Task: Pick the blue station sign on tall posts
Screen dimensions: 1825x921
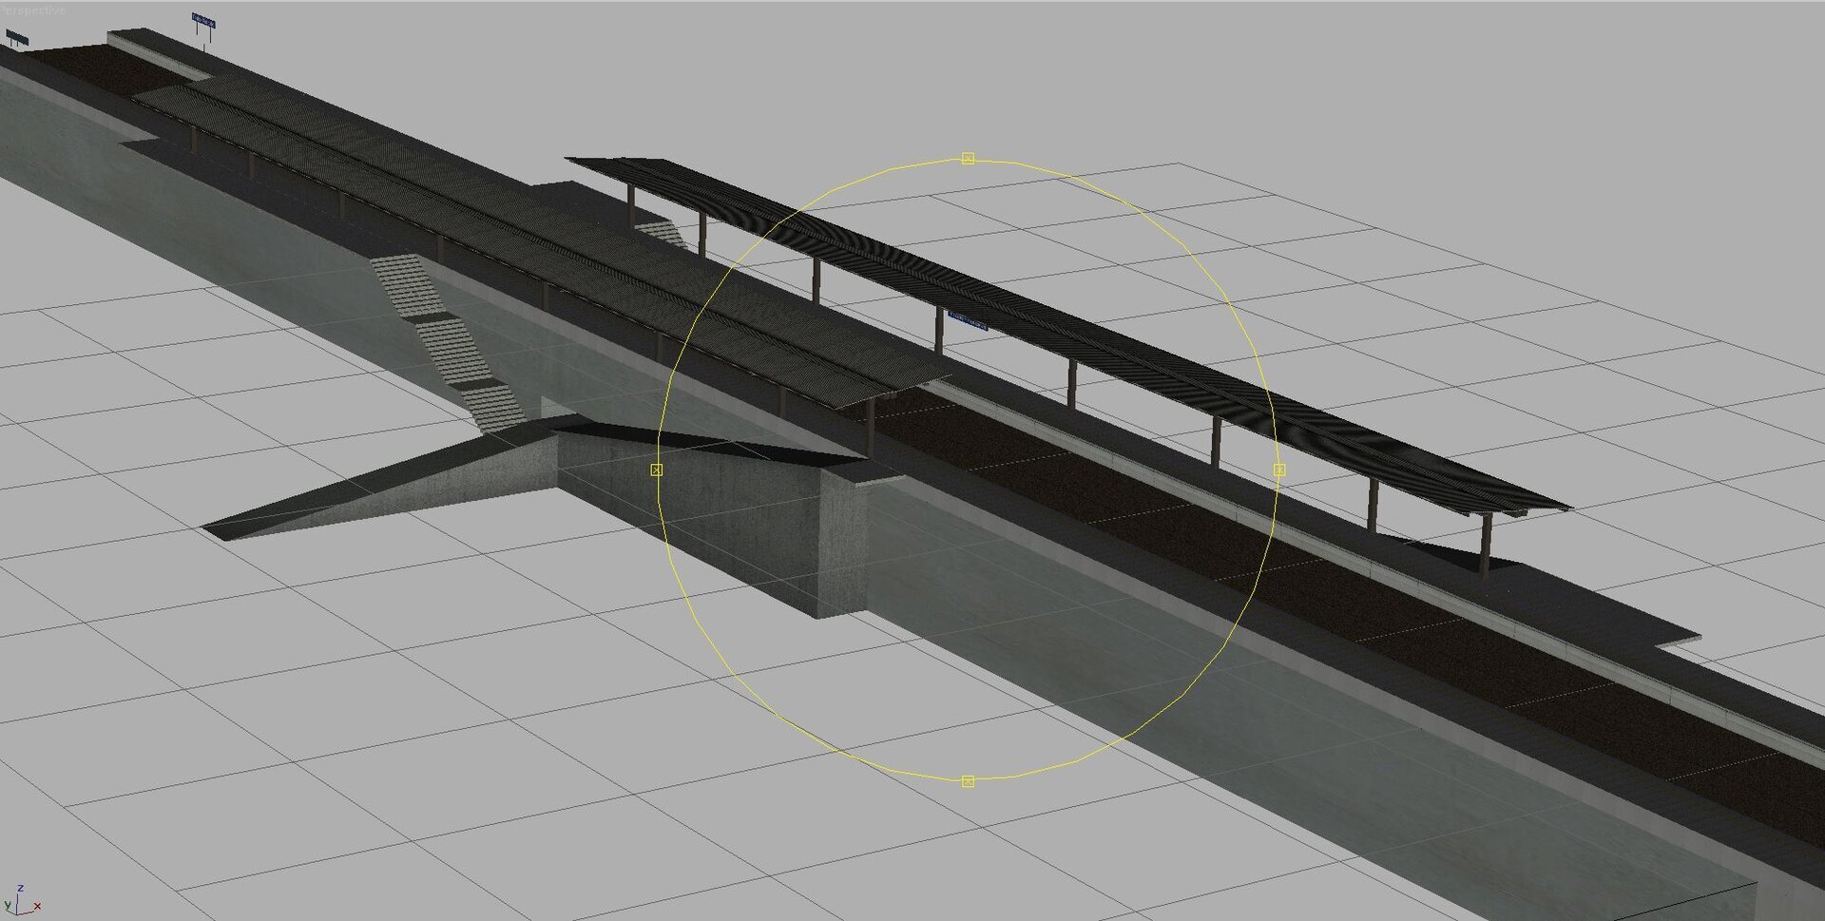Action: [203, 21]
